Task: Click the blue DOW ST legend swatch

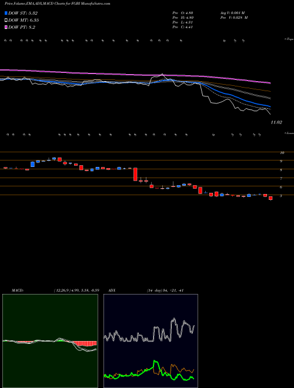Action: 6,13
